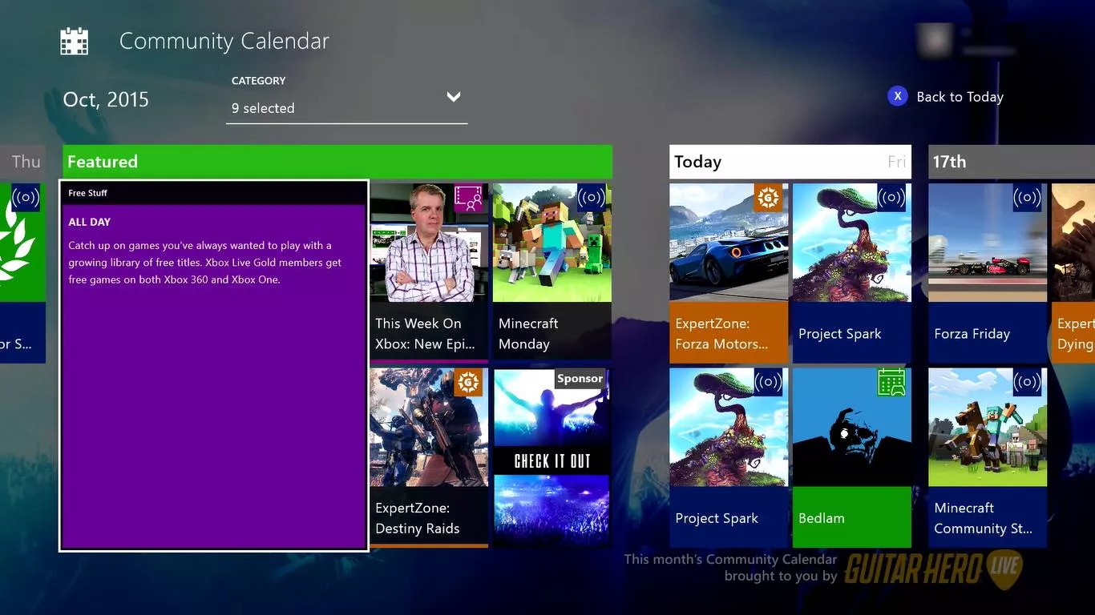This screenshot has height=615, width=1095.
Task: Select the Today column header
Action: pos(790,162)
